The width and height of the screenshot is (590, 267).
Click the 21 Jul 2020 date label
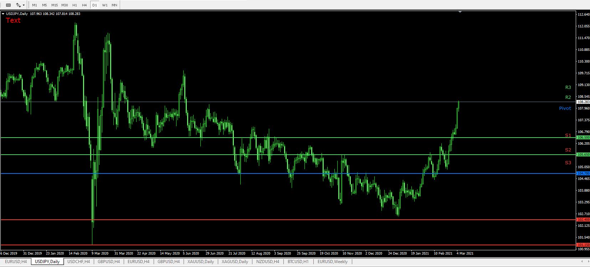237,253
